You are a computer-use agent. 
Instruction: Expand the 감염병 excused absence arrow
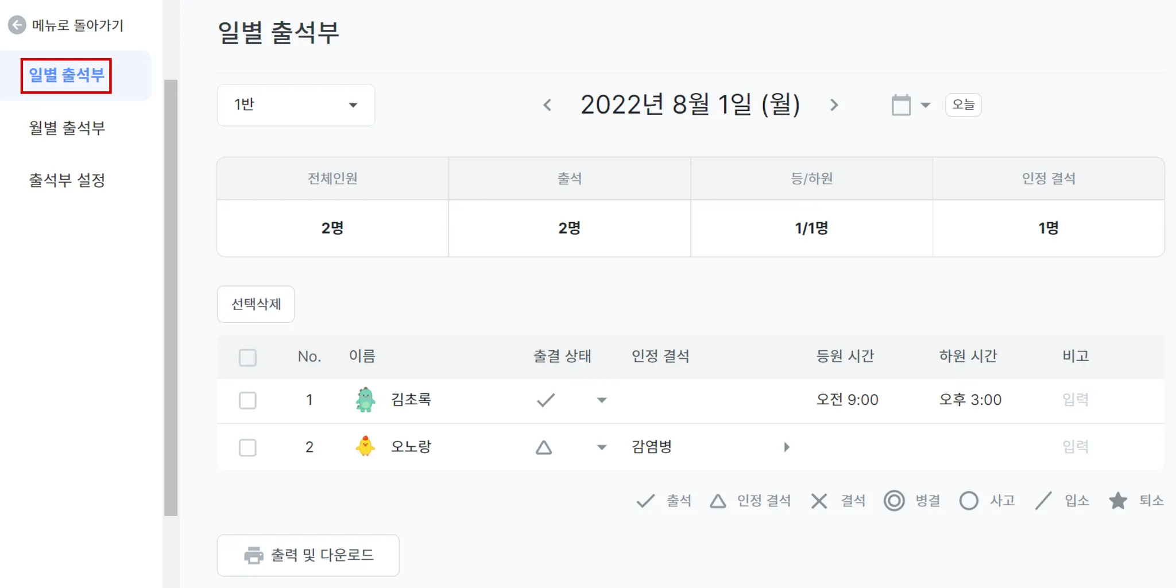pos(787,447)
